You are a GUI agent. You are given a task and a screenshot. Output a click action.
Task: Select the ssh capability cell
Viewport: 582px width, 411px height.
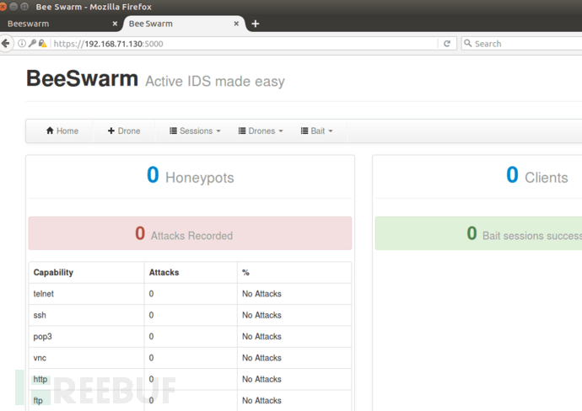[x=87, y=315]
